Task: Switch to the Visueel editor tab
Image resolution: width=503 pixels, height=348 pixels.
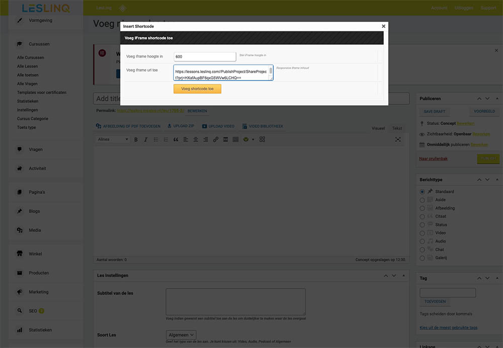Action: coord(378,128)
